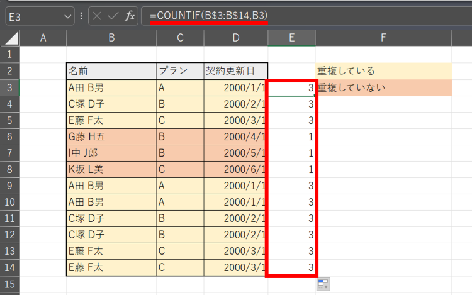Open the Auto Fill Options icon
This screenshot has width=472, height=295.
click(323, 284)
